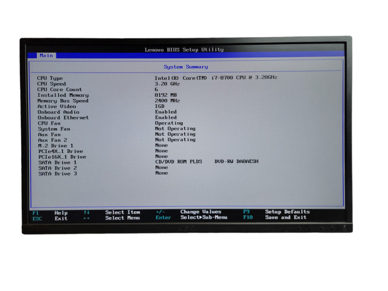Click the CD/DVD ROM PLDS value
Viewport: 388px width, 291px height.
178,162
